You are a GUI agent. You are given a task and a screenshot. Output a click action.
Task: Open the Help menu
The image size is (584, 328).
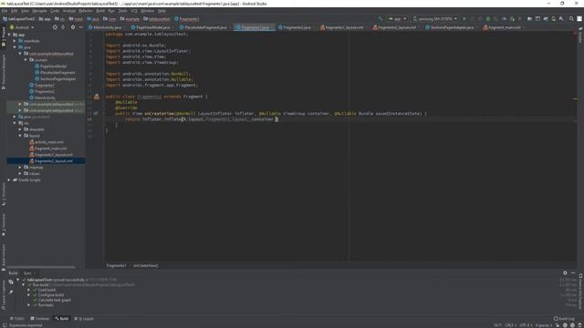pyautogui.click(x=162, y=11)
